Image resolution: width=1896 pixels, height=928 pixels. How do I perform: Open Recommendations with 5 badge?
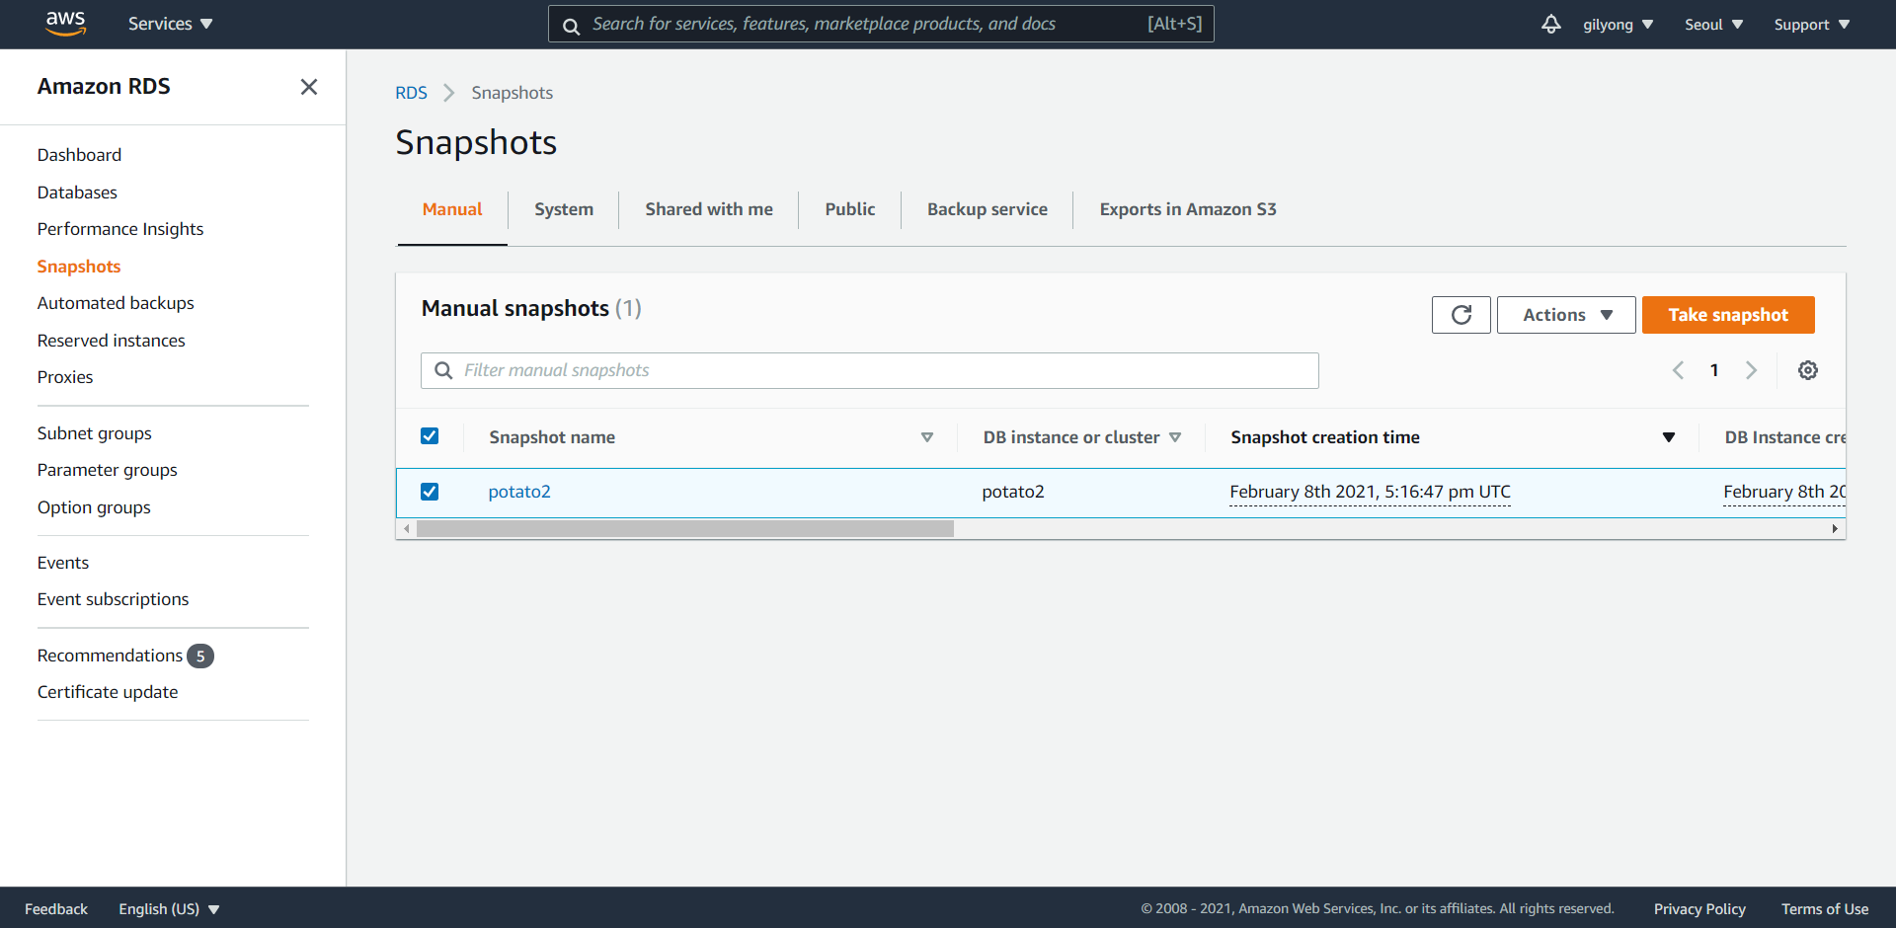point(125,656)
